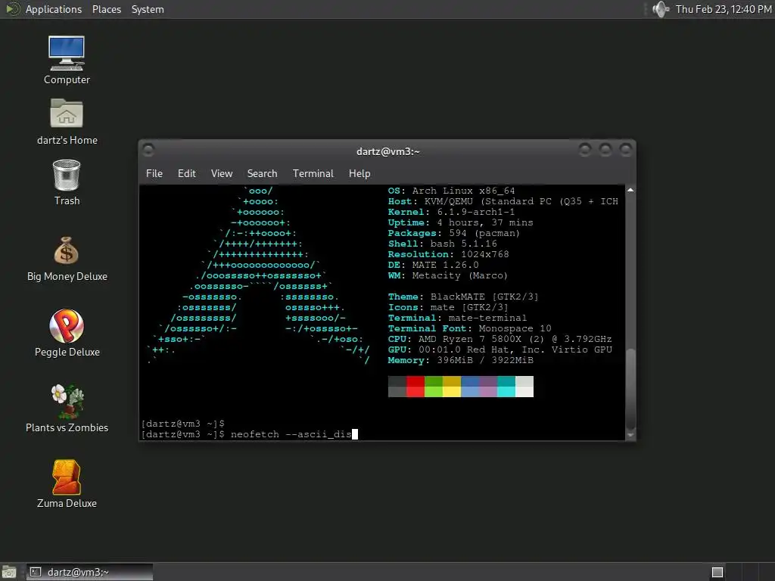Open the Applications menu
The height and width of the screenshot is (581, 775).
click(54, 9)
